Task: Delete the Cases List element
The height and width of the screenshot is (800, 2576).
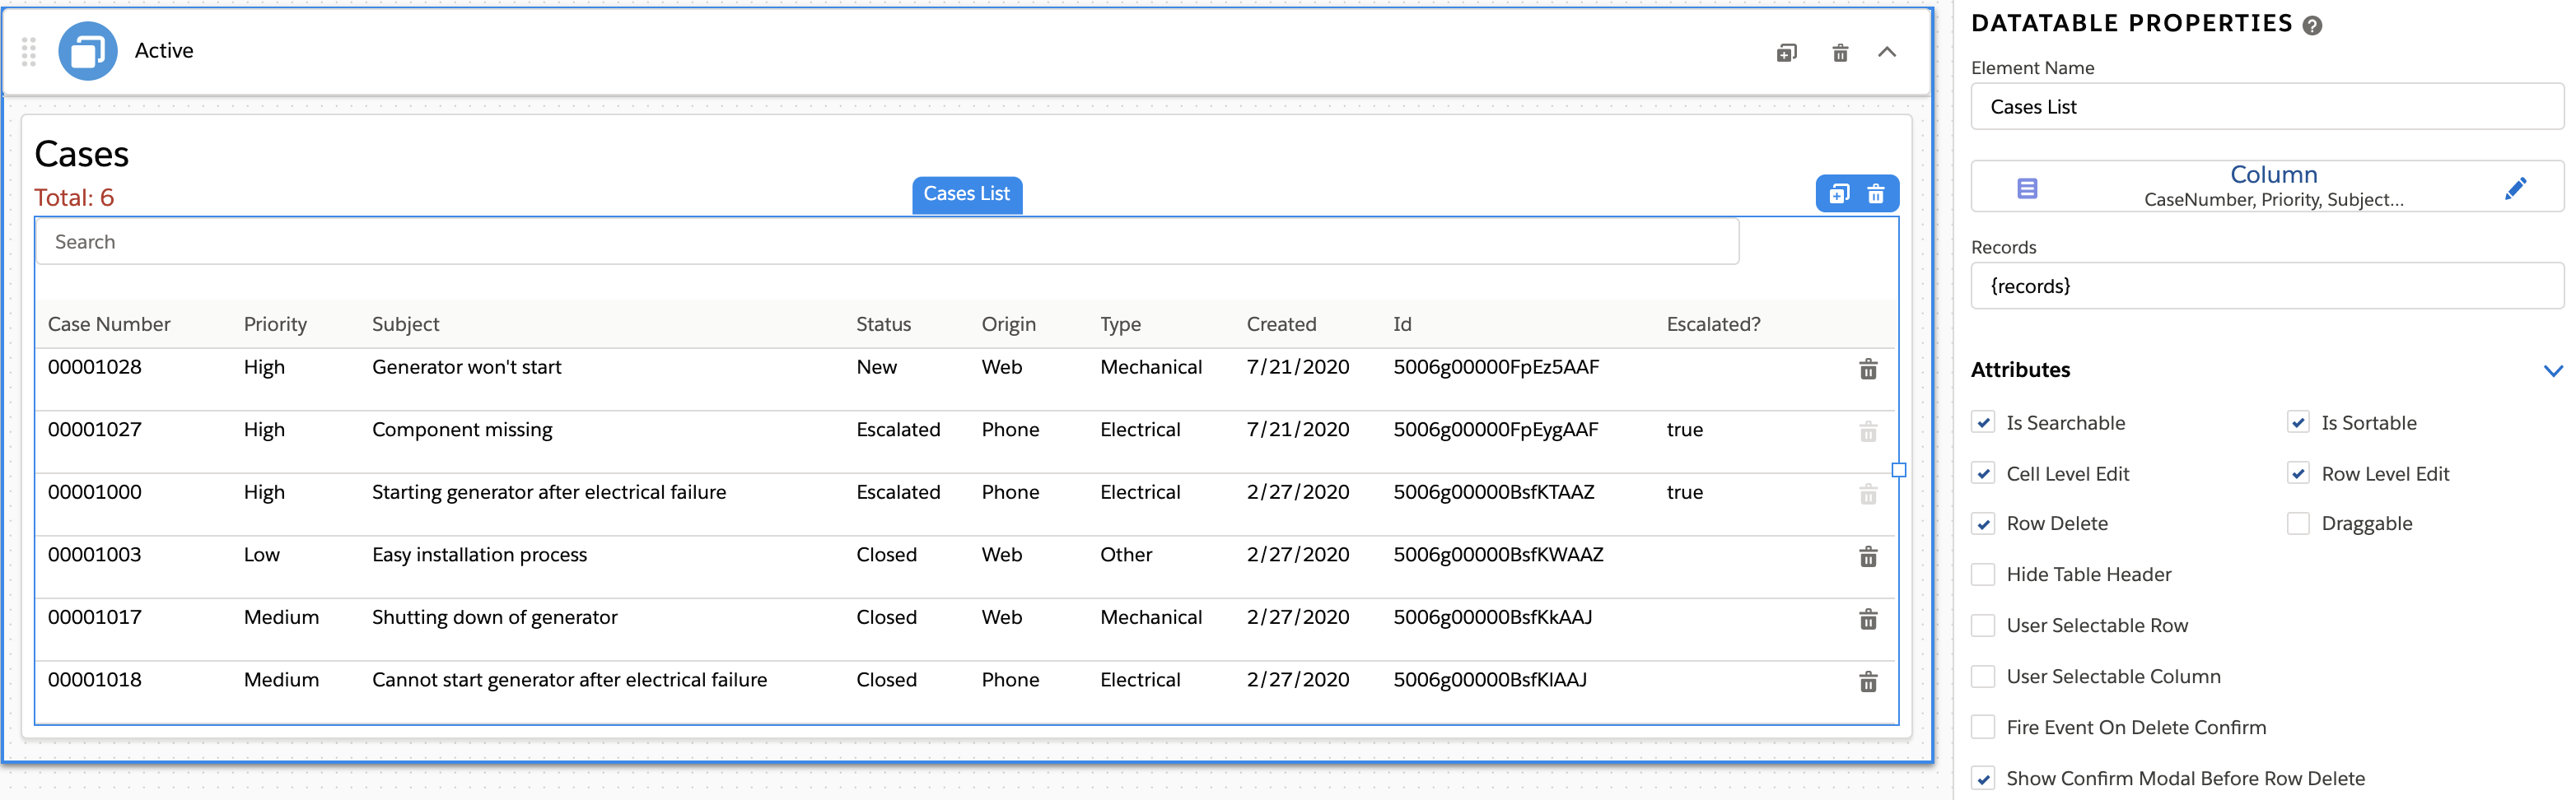Action: point(1876,194)
